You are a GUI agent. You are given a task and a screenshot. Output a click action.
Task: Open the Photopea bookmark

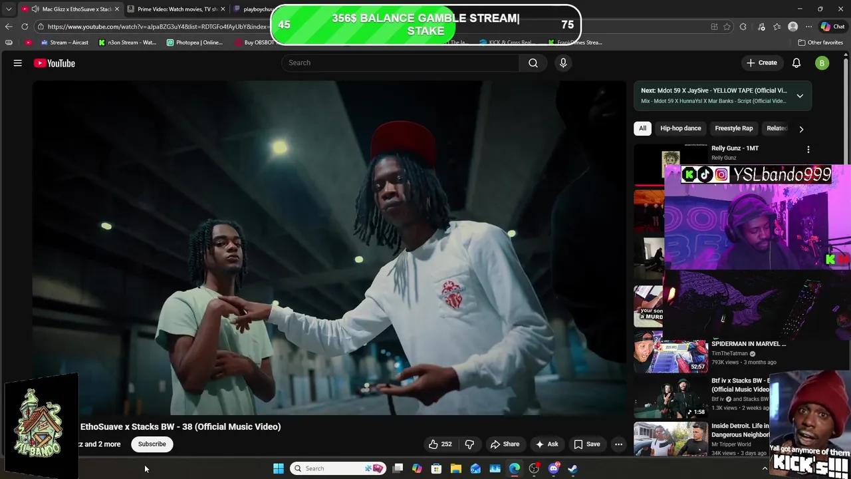(x=195, y=43)
